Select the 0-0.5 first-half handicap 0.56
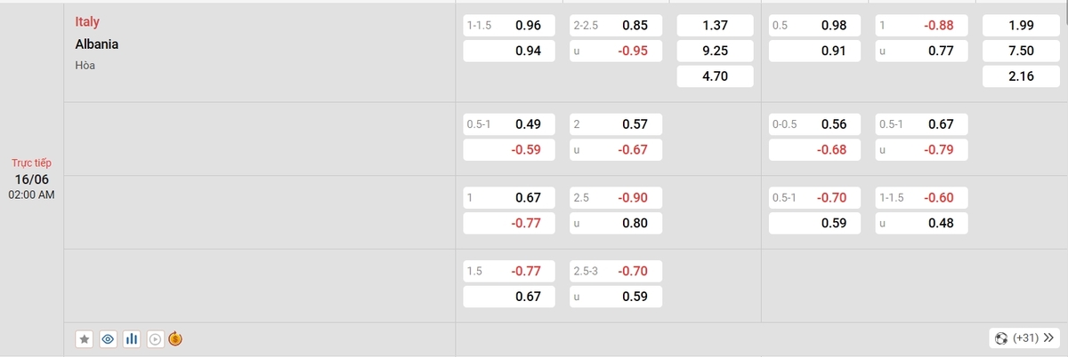Screen dimensions: 1068x357 tap(813, 124)
